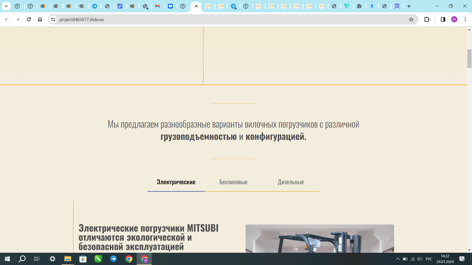Open the tab search dropdown arrow
This screenshot has width=472, height=265.
pyautogui.click(x=6, y=6)
